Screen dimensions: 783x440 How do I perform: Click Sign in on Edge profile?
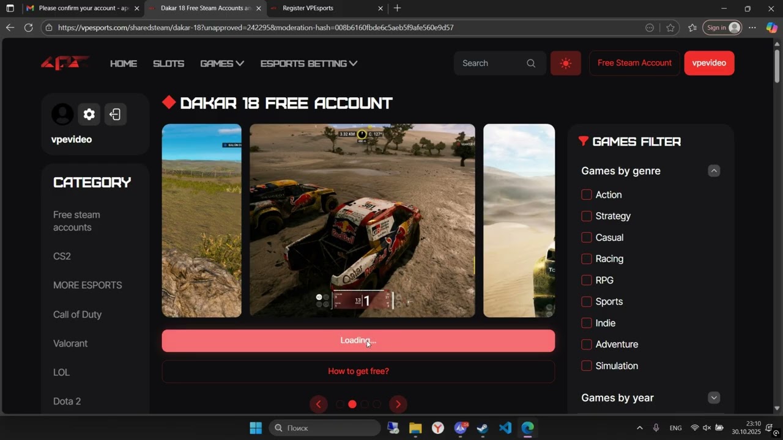[x=722, y=28]
